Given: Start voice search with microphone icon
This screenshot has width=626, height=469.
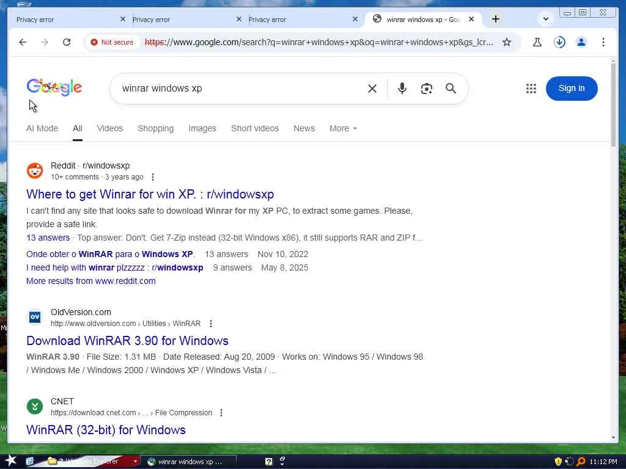Looking at the screenshot, I should point(402,88).
